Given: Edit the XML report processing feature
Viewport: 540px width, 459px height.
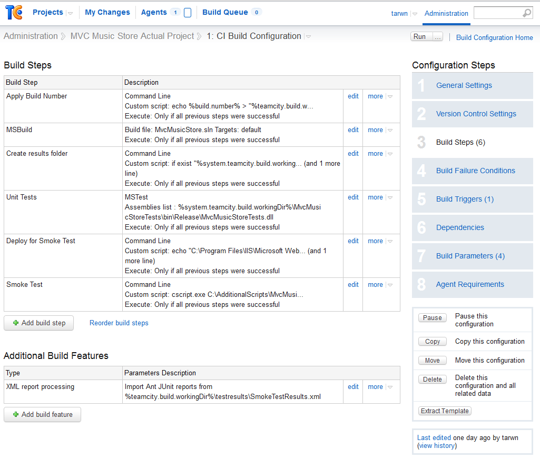Looking at the screenshot, I should [353, 387].
